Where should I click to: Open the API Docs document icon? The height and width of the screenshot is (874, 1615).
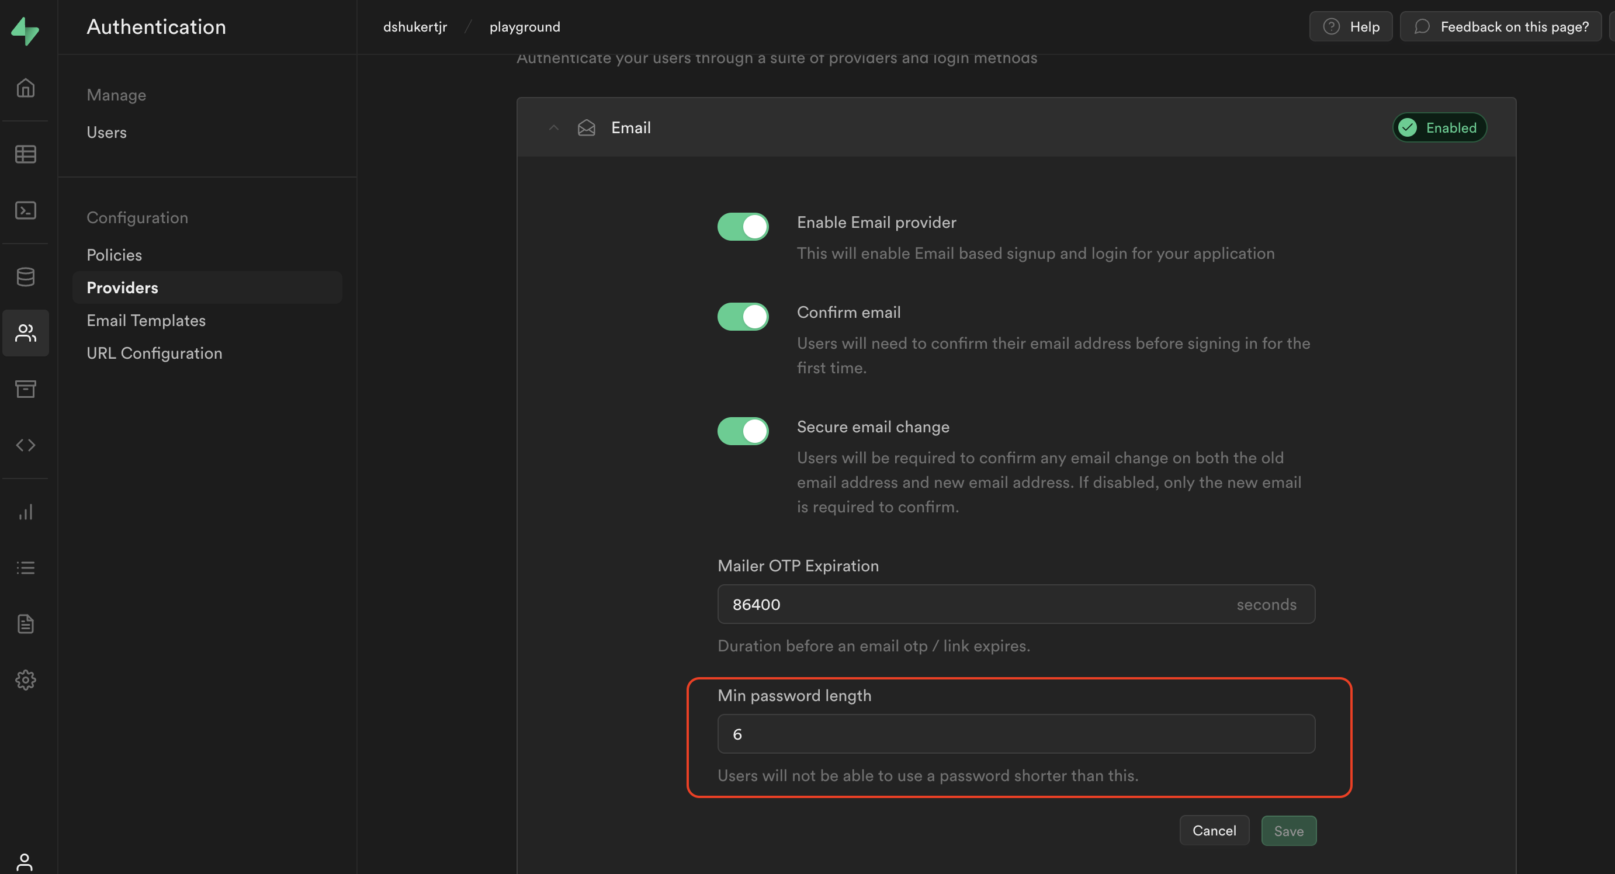point(25,624)
